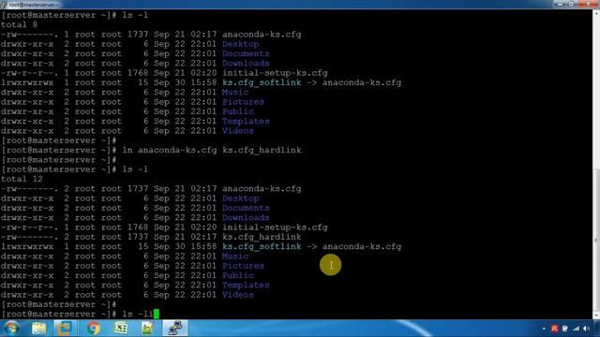Click Music directory in the second listing
The width and height of the screenshot is (600, 337).
point(235,256)
